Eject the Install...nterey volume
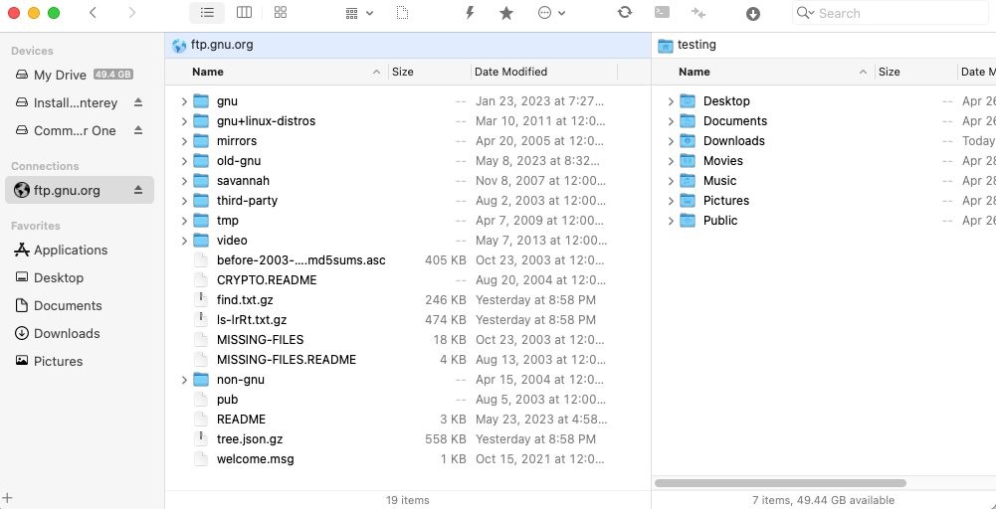Image resolution: width=996 pixels, height=509 pixels. tap(138, 102)
